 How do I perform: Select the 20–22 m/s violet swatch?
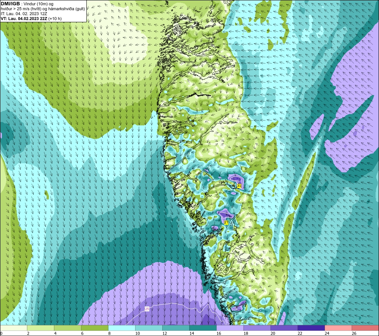click(x=284, y=328)
